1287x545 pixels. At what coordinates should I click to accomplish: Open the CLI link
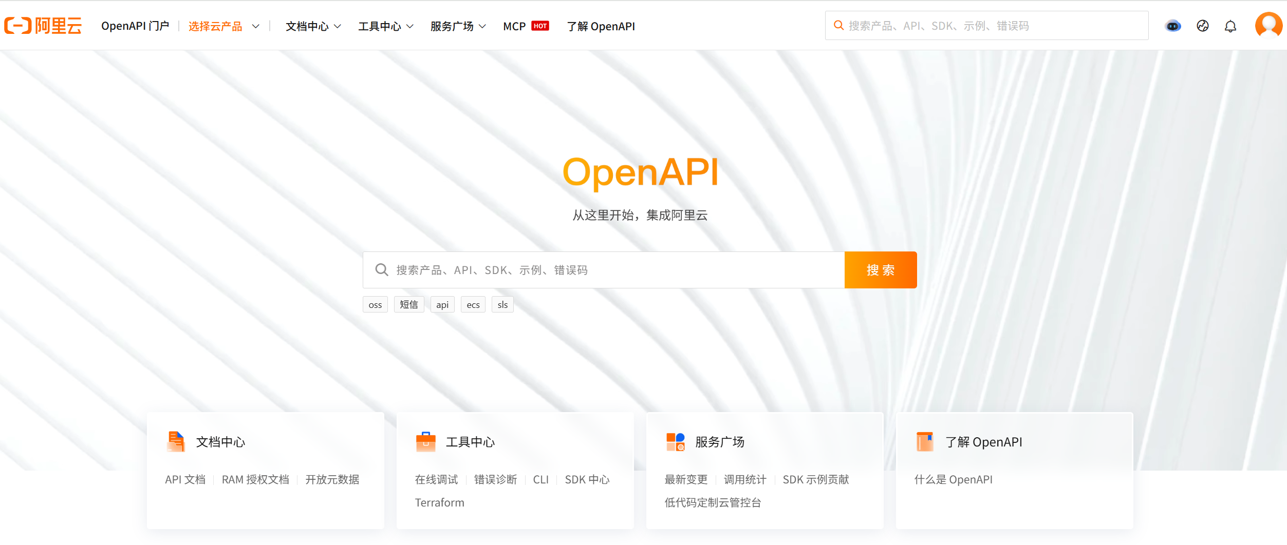[541, 479]
